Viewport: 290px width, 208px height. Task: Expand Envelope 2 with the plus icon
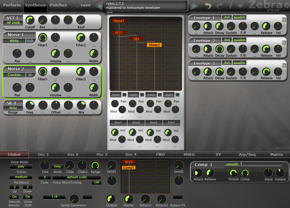[x=285, y=43]
